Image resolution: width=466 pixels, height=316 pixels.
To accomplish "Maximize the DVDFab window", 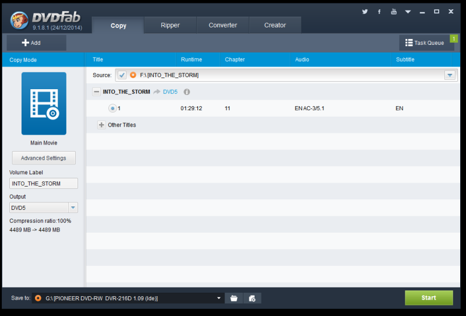I will click(436, 12).
